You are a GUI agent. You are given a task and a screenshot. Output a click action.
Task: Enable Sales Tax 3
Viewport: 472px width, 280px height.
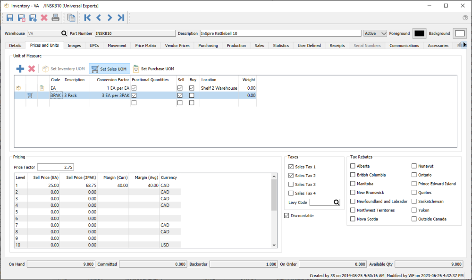tap(291, 184)
